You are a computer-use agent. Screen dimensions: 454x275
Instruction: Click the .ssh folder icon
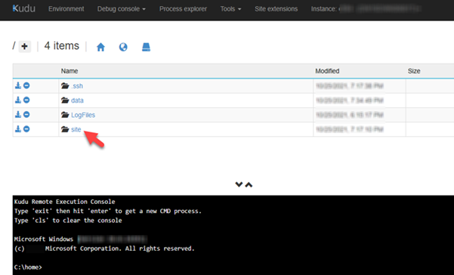[x=65, y=85]
